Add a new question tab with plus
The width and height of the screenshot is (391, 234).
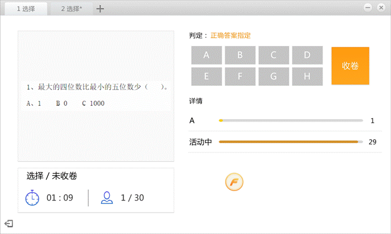click(x=100, y=9)
